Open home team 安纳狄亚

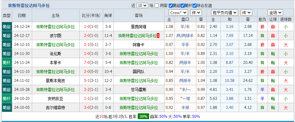tap(56, 99)
